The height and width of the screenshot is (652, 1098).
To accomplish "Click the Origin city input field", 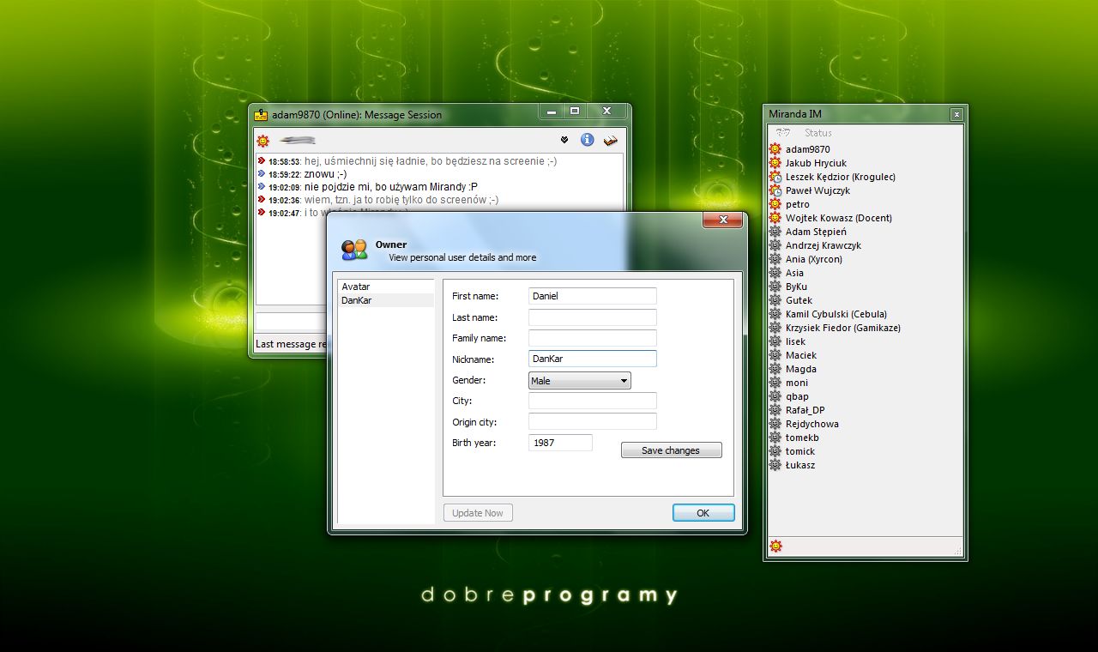I will coord(593,421).
